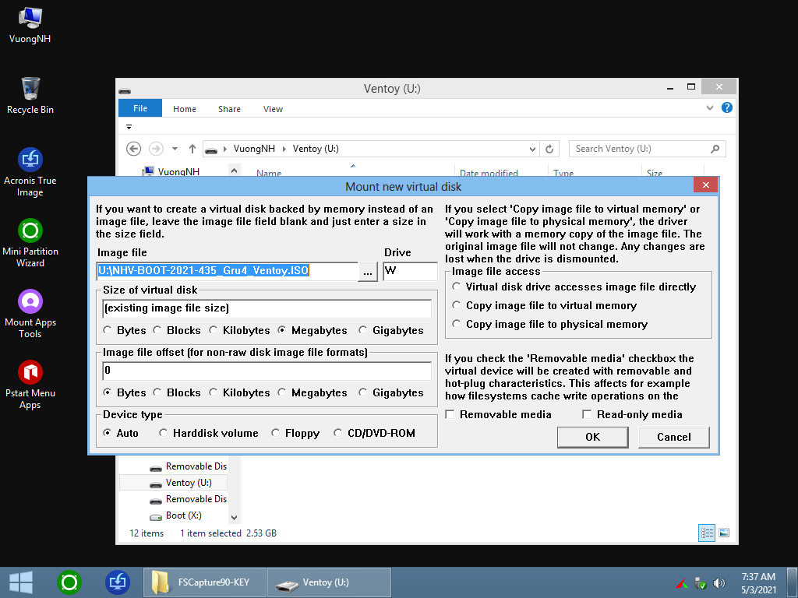Expand the VuongNH breadcrumb arrow

point(284,149)
